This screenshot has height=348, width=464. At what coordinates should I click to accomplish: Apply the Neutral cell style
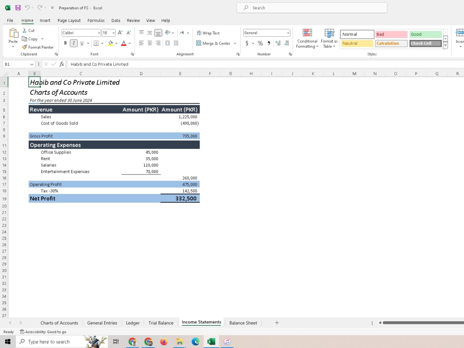click(x=357, y=43)
